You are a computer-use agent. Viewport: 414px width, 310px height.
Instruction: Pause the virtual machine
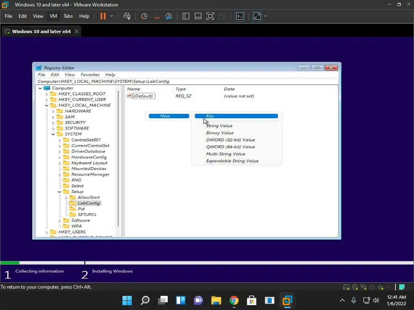click(x=103, y=16)
